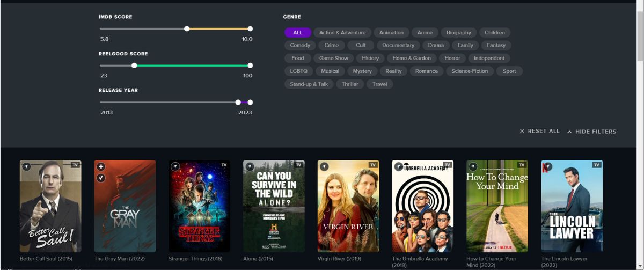The height and width of the screenshot is (270, 644).
Task: Filter by Drama genre
Action: (x=436, y=46)
